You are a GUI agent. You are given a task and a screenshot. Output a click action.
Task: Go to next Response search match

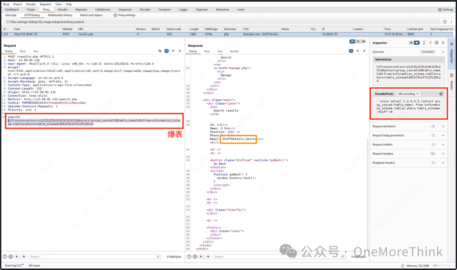(208, 256)
